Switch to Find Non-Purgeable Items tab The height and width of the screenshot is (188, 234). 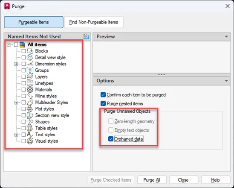click(94, 22)
